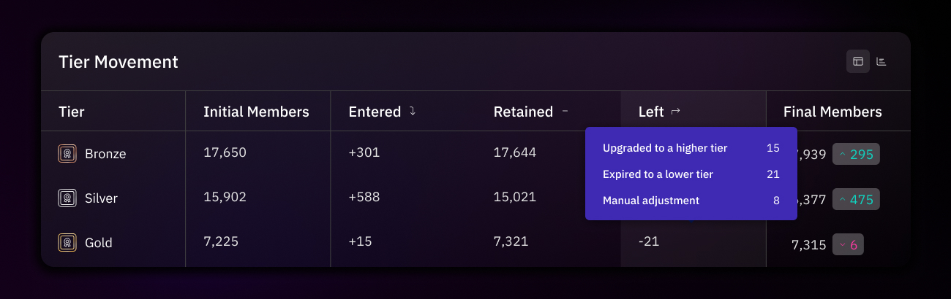Click the green 295 increase badge
The width and height of the screenshot is (951, 299).
point(856,154)
